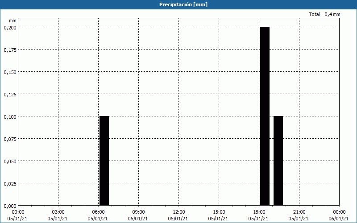
Task: Click the 09:00 time axis label
Action: point(138,212)
